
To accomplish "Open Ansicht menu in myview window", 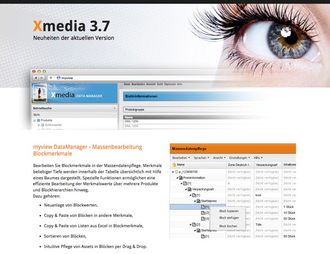I will (x=151, y=84).
